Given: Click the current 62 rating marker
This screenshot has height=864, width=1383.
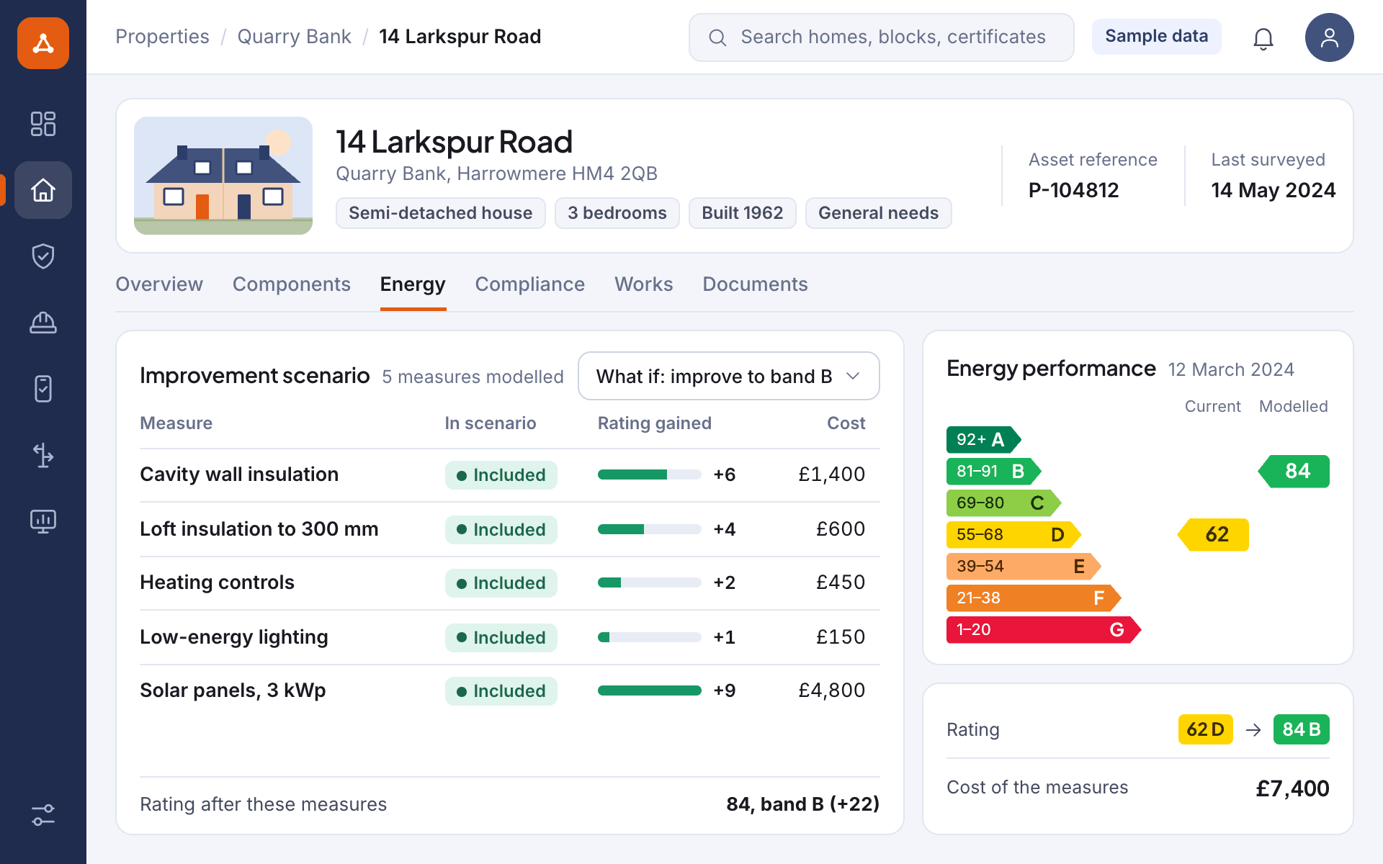Looking at the screenshot, I should click(x=1213, y=535).
